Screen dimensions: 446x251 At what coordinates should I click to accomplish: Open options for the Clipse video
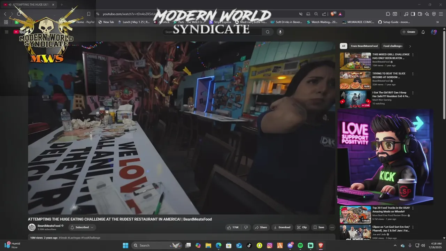(413, 227)
